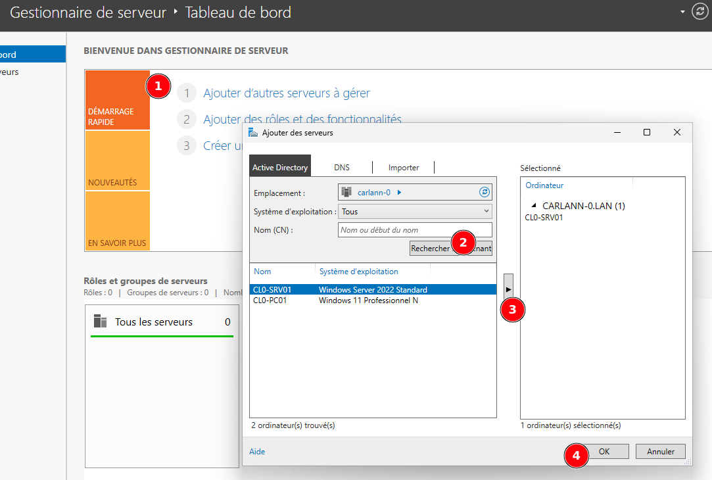Open the small dropdown arrow beside the header refresh icon
The height and width of the screenshot is (480, 712).
[682, 12]
